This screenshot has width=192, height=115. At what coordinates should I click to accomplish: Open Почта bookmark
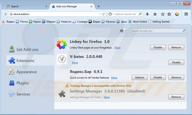(x=22, y=22)
